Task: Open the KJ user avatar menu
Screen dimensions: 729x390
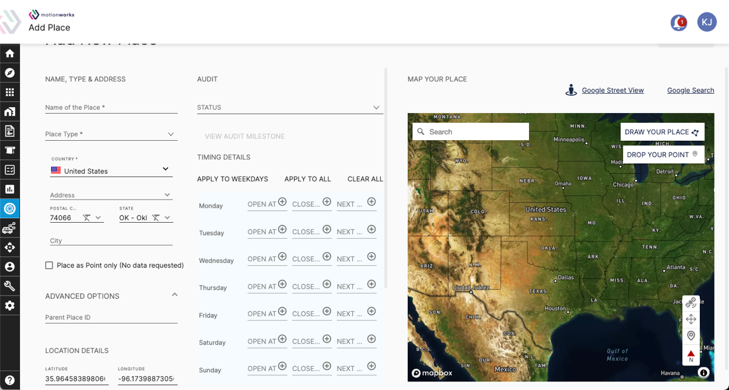Action: click(x=706, y=22)
